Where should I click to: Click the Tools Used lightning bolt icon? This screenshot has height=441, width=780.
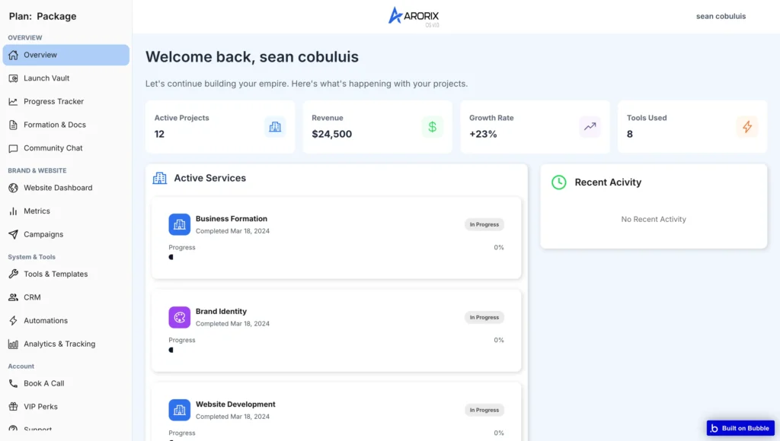pyautogui.click(x=747, y=127)
